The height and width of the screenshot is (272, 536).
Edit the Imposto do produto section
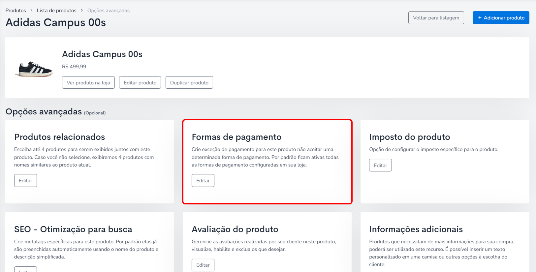[380, 166]
